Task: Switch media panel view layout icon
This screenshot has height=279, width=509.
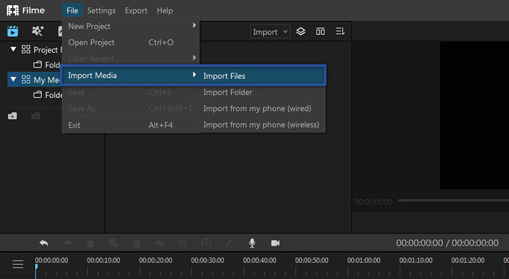Action: click(320, 32)
